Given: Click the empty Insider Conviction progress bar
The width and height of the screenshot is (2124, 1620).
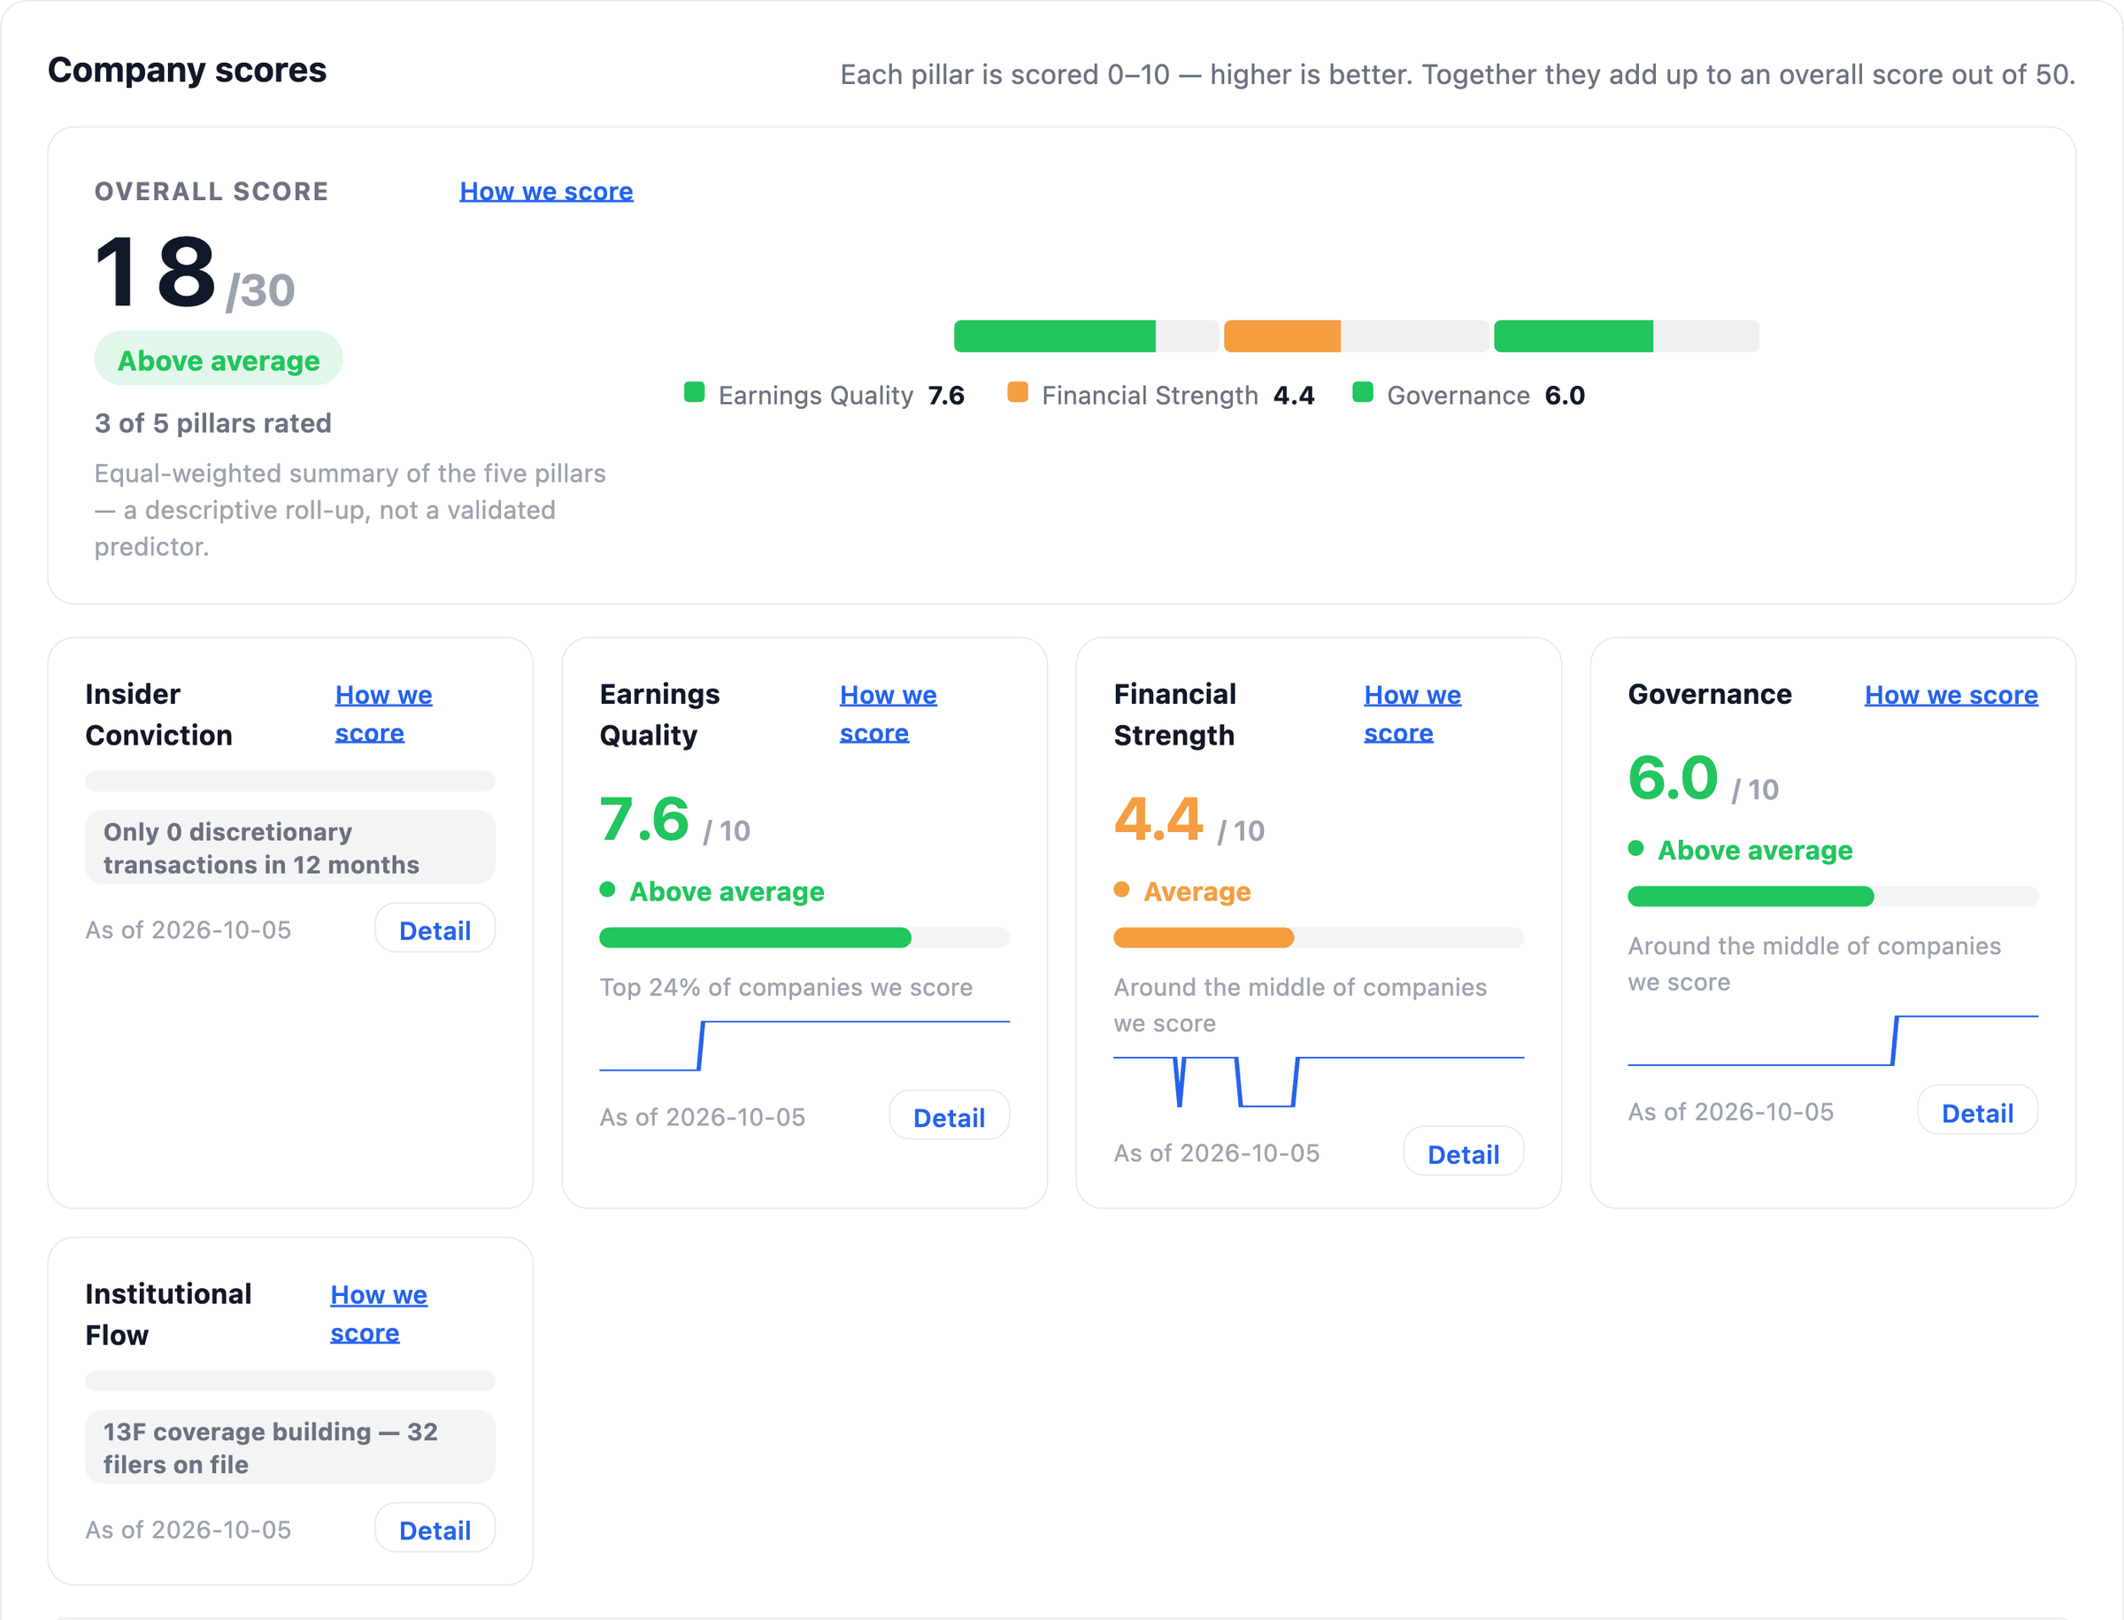Looking at the screenshot, I should tap(290, 781).
